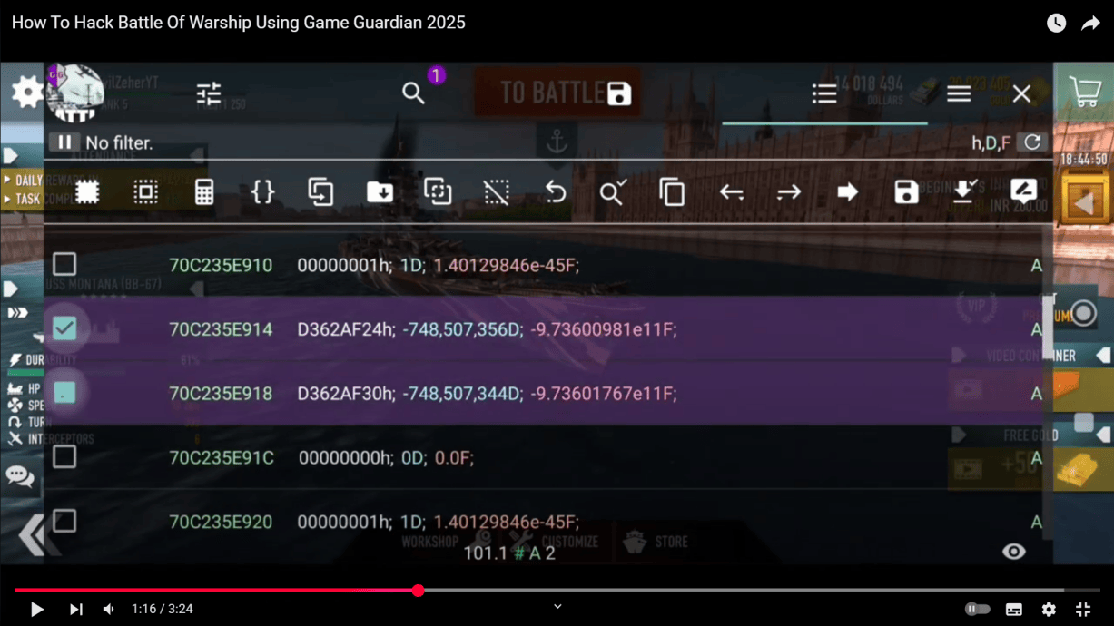Click the results list scrollbar
This screenshot has width=1114, height=626.
pyautogui.click(x=1048, y=325)
